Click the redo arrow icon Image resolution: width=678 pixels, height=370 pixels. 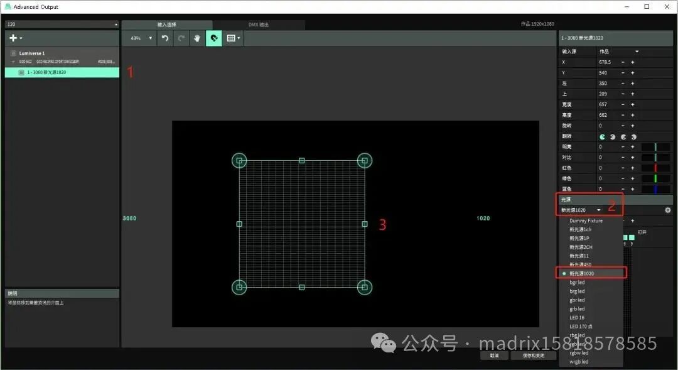pyautogui.click(x=181, y=38)
